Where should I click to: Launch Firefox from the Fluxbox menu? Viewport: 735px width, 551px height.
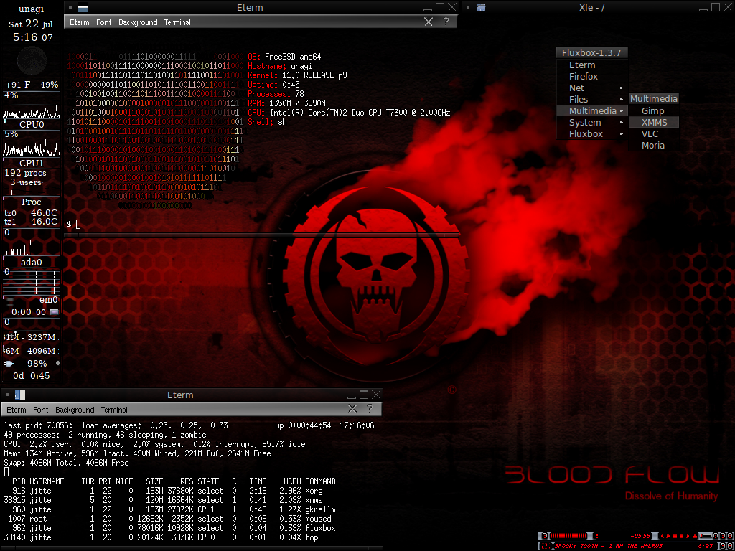[x=584, y=77]
